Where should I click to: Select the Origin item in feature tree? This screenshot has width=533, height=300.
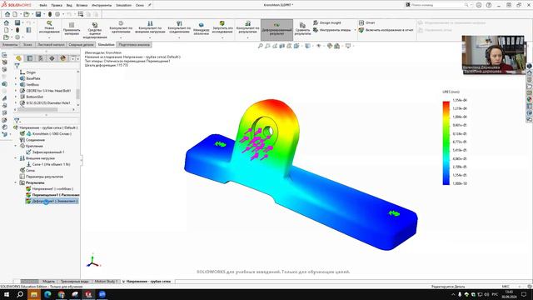(x=31, y=72)
